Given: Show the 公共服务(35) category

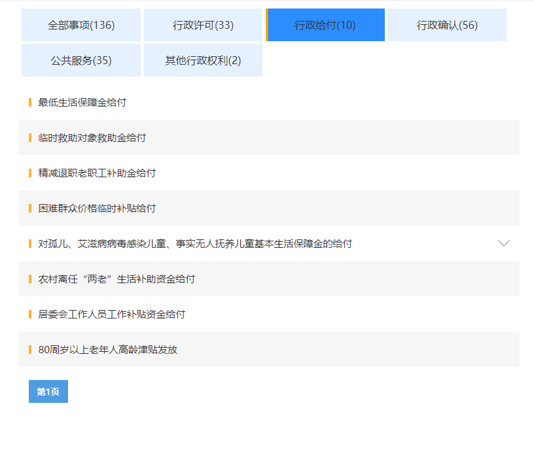Looking at the screenshot, I should (x=81, y=60).
